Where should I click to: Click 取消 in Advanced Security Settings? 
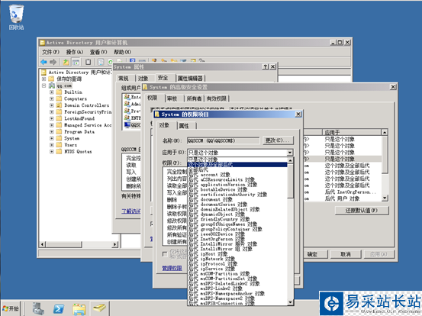(346, 254)
